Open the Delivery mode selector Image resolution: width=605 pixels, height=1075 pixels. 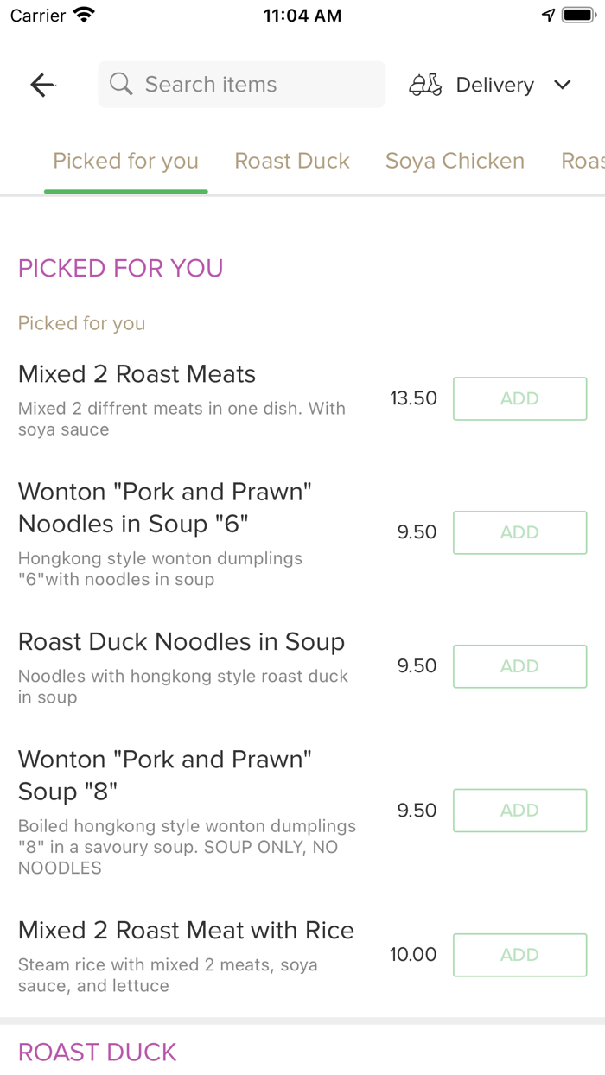[490, 85]
